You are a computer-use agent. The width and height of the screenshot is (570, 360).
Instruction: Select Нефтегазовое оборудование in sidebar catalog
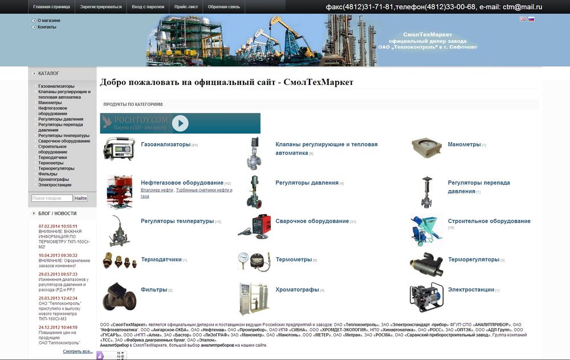[x=52, y=111]
